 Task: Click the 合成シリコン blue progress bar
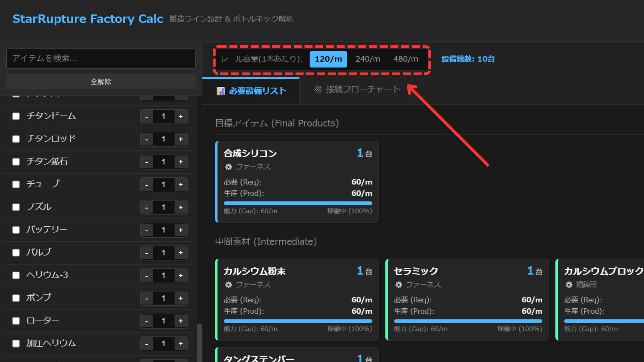(x=298, y=203)
